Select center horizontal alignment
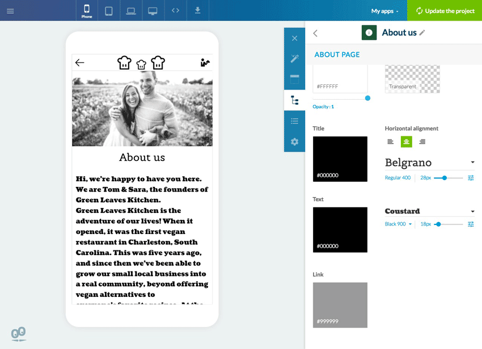This screenshot has height=349, width=482. (406, 142)
